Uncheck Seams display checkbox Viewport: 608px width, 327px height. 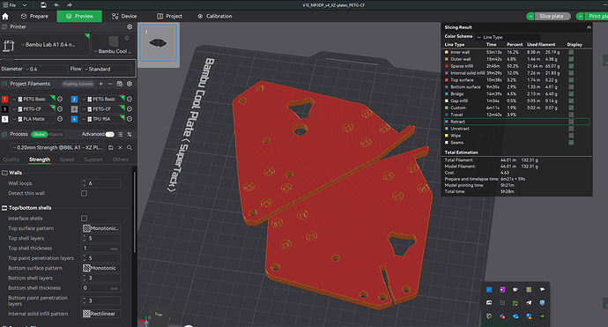[x=571, y=143]
